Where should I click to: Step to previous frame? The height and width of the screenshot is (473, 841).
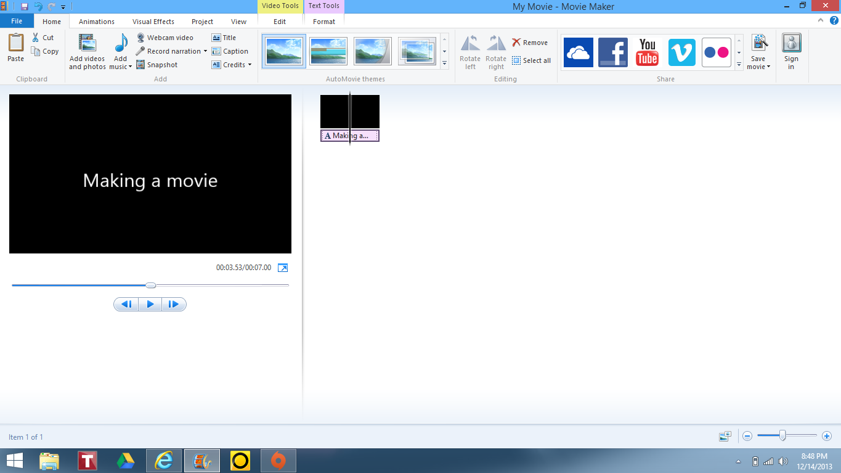tap(126, 304)
